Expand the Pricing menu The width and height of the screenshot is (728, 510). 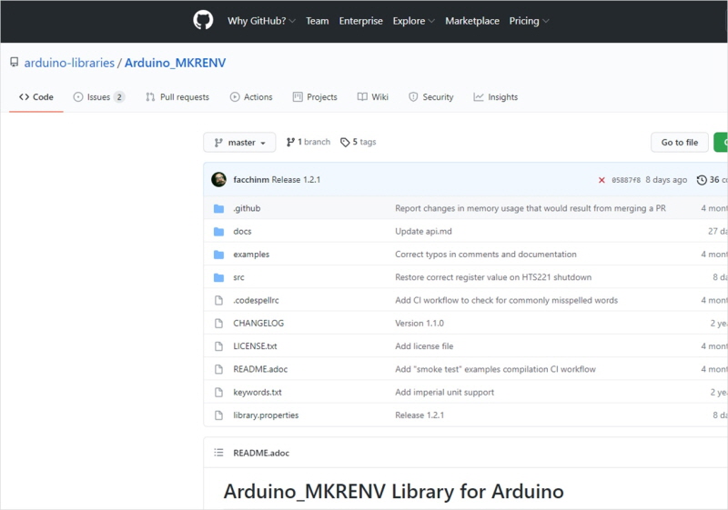tap(530, 21)
